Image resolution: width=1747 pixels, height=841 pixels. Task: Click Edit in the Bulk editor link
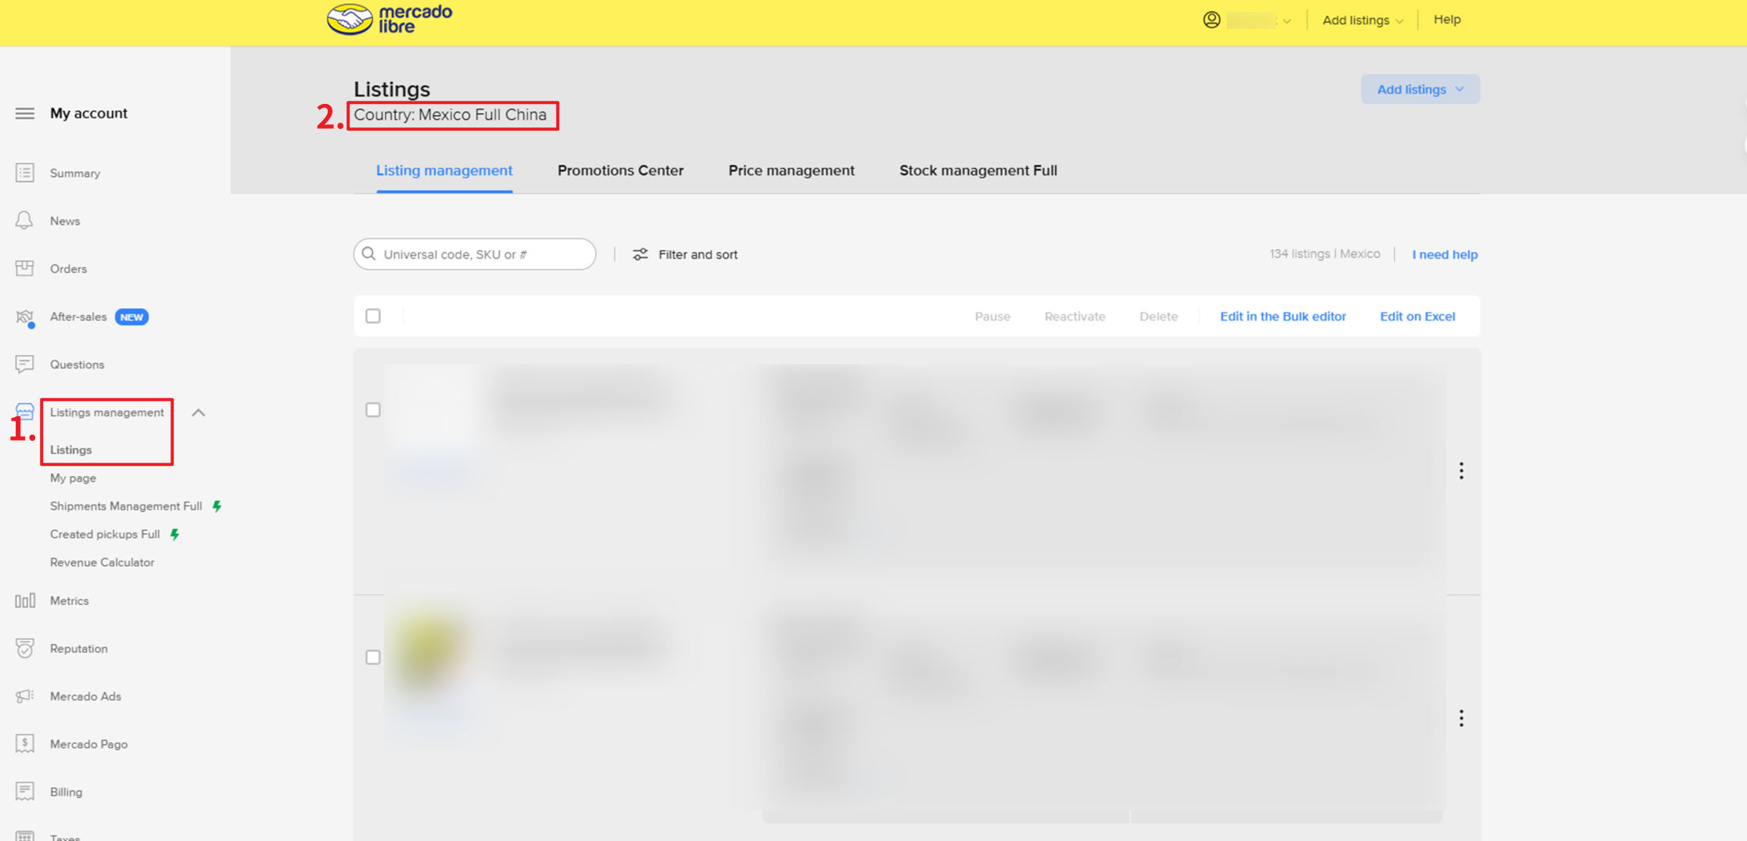tap(1282, 317)
